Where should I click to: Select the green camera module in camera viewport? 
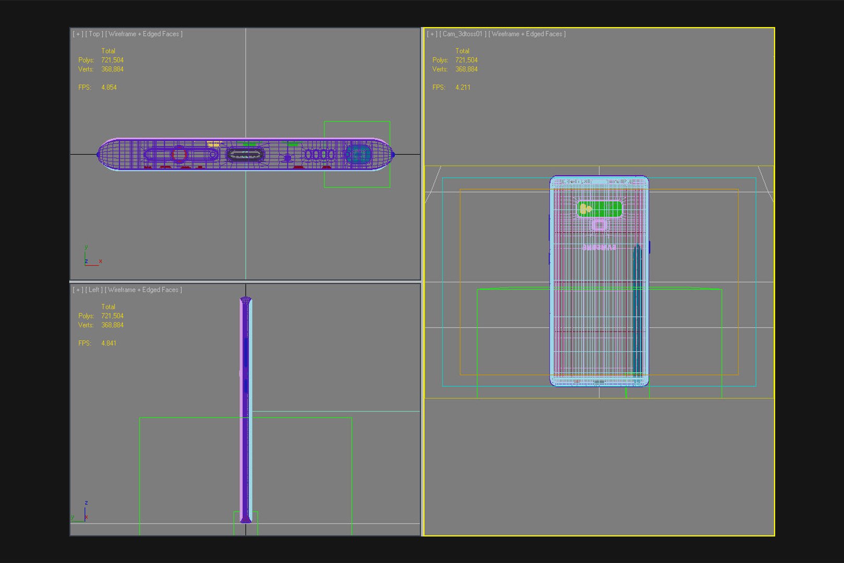click(600, 209)
